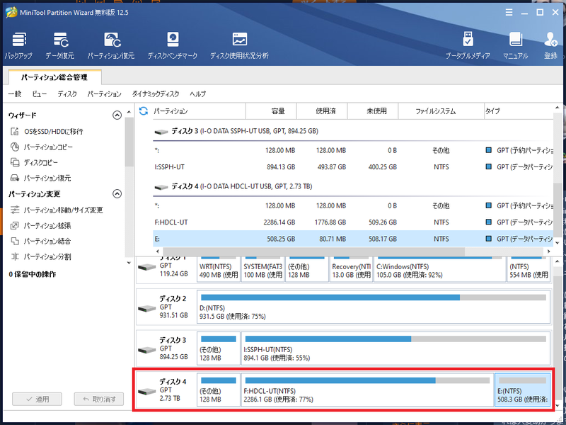This screenshot has height=425, width=566.
Task: Open the hamburger menu in title bar
Action: [x=509, y=12]
